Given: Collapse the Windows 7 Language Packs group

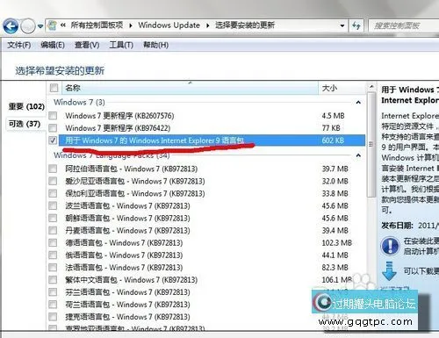Looking at the screenshot, I should 358,155.
